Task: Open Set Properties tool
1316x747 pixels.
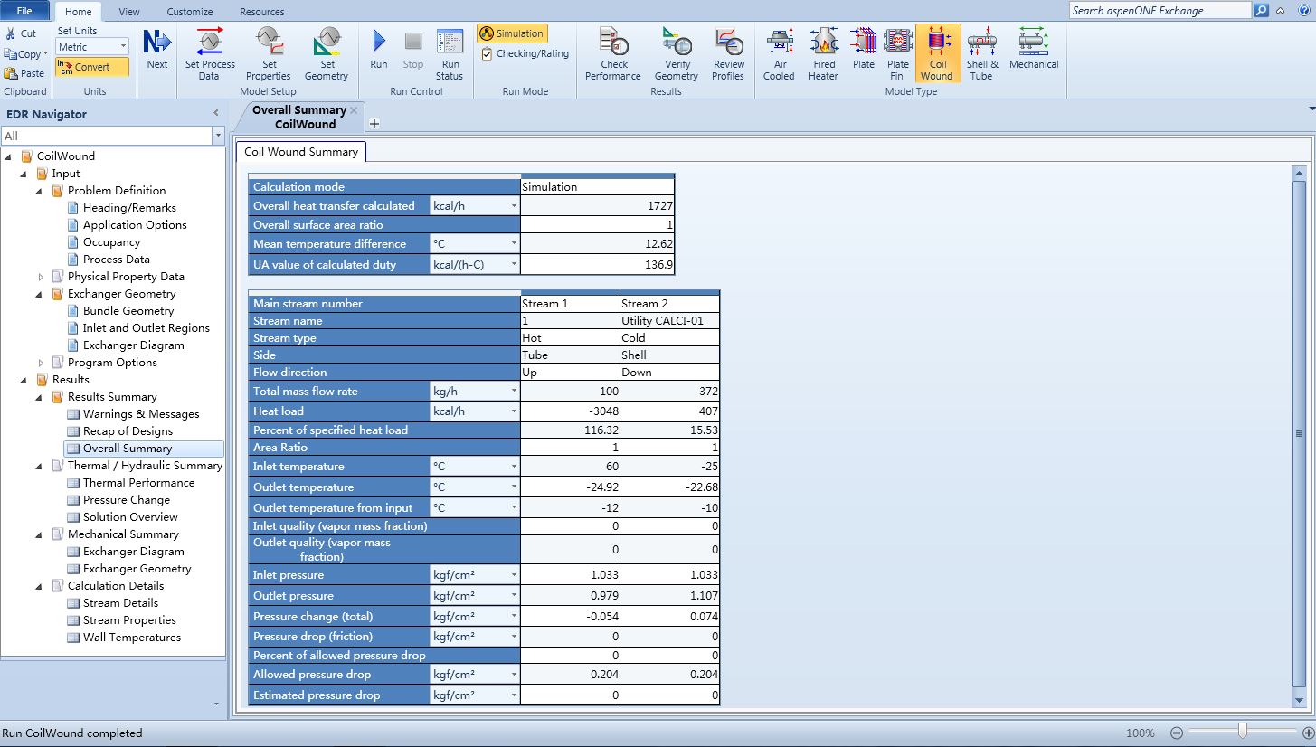Action: 269,54
